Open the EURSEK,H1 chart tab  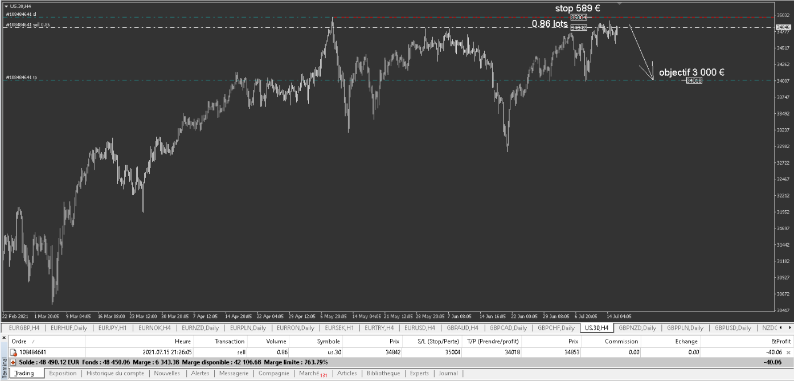tap(339, 328)
